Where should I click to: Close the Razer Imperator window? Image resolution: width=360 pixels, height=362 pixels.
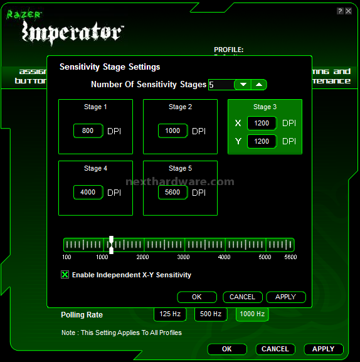[x=349, y=11]
